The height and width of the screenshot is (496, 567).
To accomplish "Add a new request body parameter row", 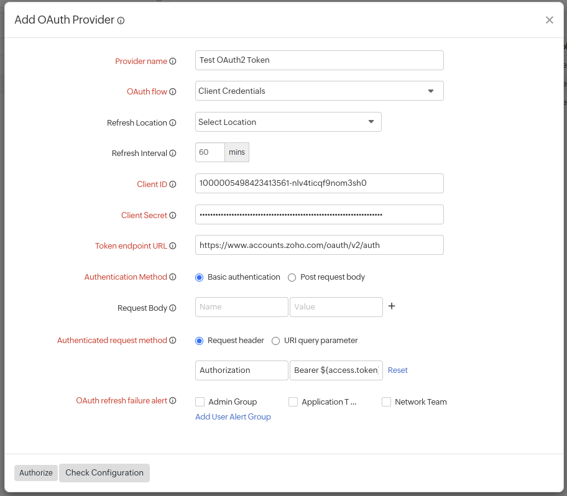I will [390, 306].
